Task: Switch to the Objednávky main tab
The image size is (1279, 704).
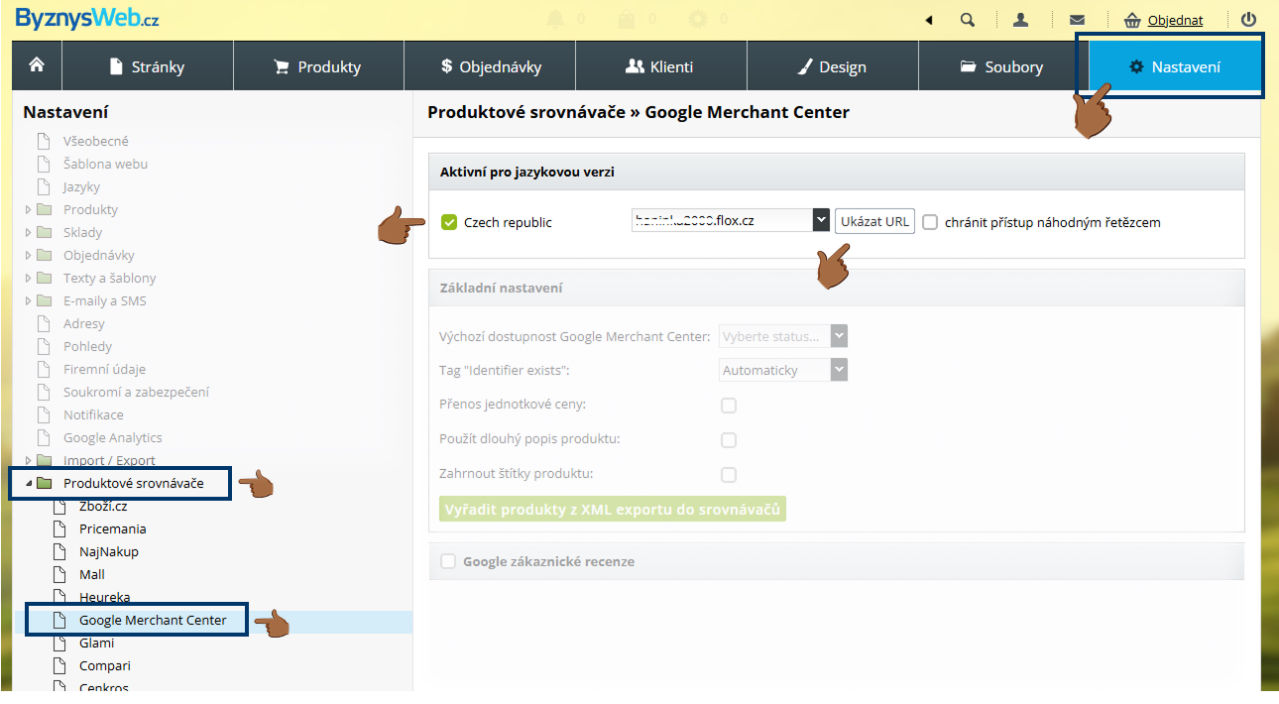Action: (490, 66)
